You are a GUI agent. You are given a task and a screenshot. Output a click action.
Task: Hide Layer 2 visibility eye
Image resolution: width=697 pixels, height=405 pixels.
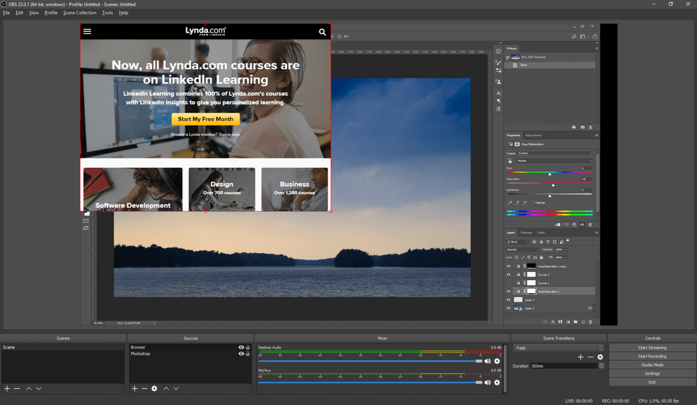pos(508,308)
